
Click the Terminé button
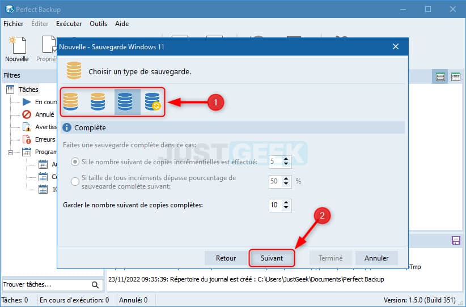click(331, 258)
